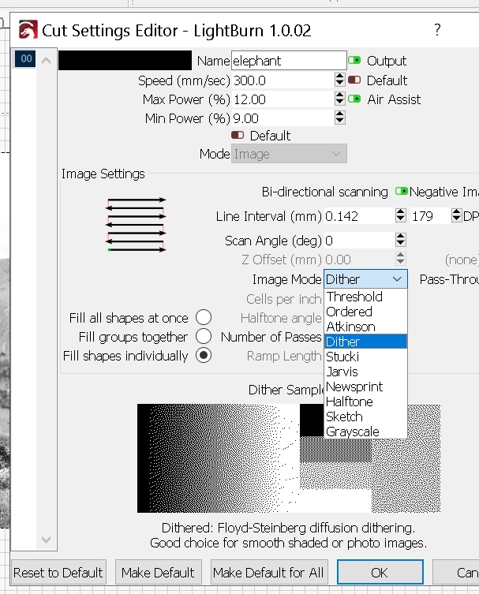This screenshot has height=594, width=479.
Task: Edit the Max Power field showing 12.00
Action: tap(283, 99)
